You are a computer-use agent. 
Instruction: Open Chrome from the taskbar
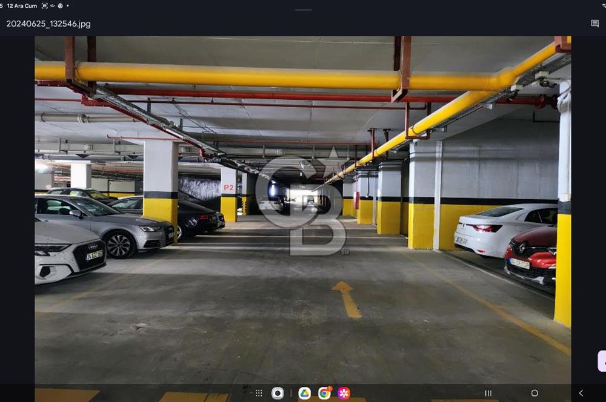[325, 392]
